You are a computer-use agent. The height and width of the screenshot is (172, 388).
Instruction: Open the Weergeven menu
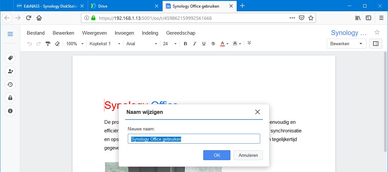click(95, 33)
